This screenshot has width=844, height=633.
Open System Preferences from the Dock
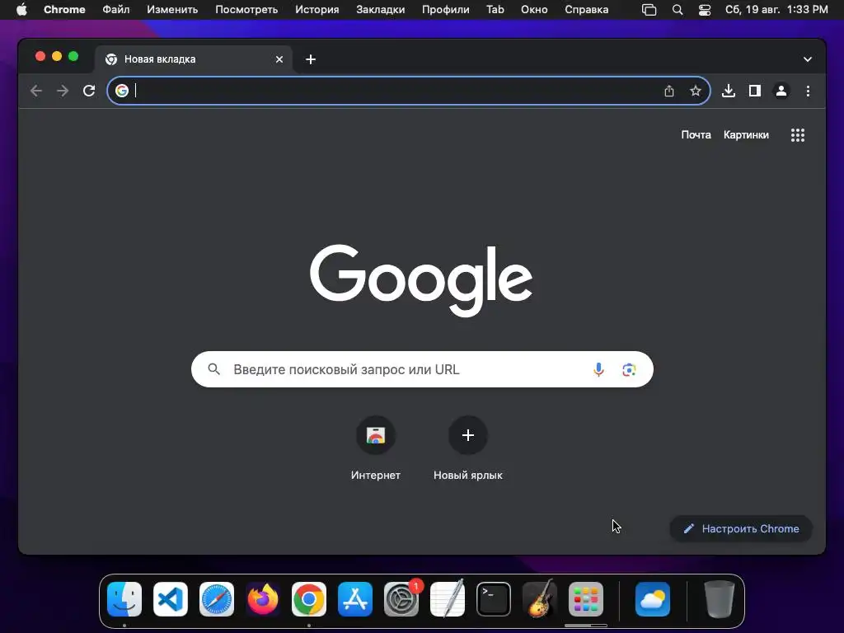[401, 599]
